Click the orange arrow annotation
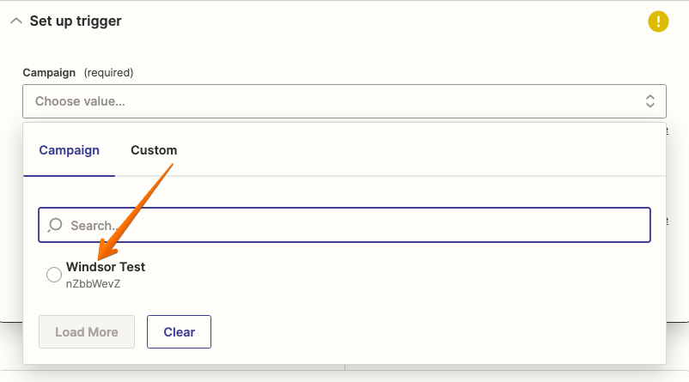Viewport: 689px width, 382px height. click(135, 212)
